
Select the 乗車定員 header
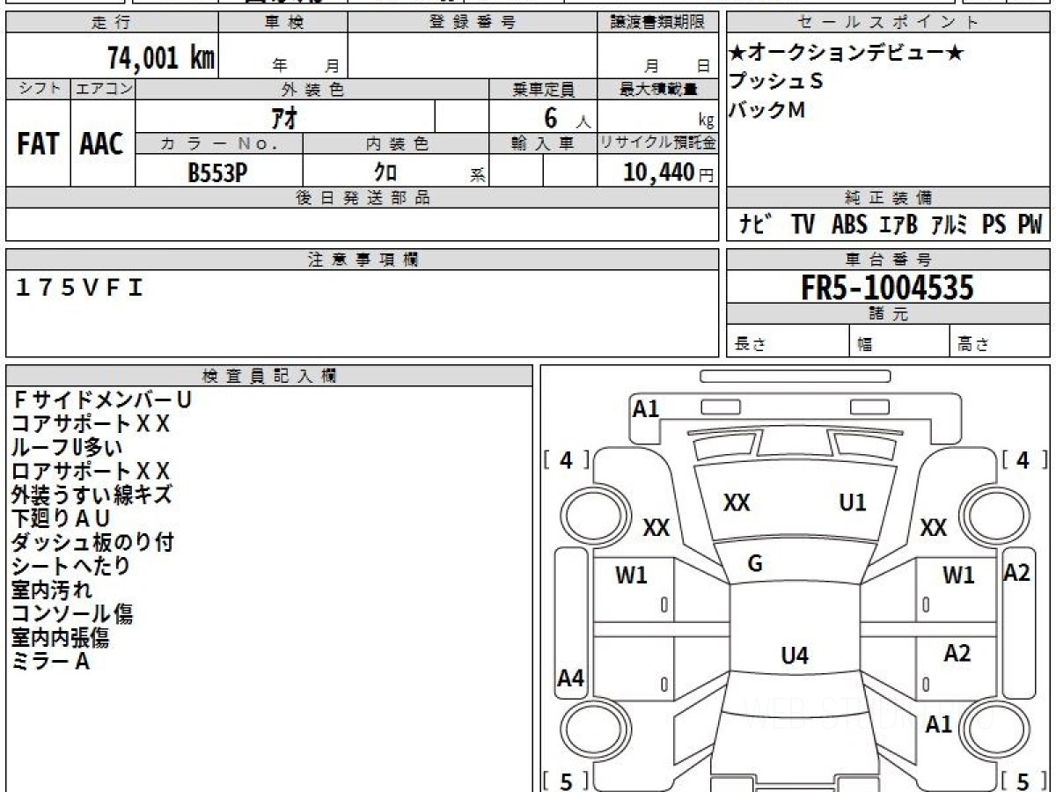[x=543, y=89]
